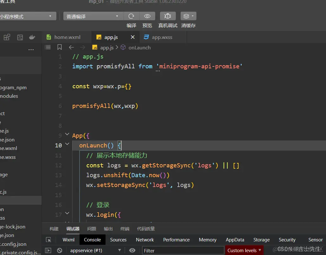Image resolution: width=326 pixels, height=255 pixels.
Task: Click the element inspector picker icon
Action: 48,240
